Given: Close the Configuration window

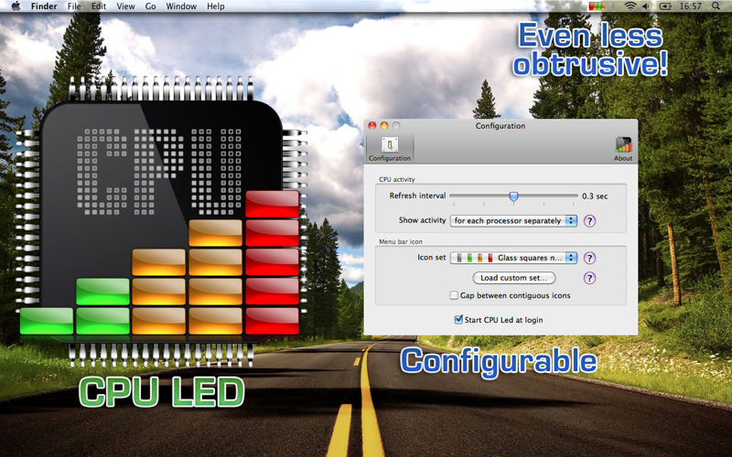Looking at the screenshot, I should click(372, 125).
